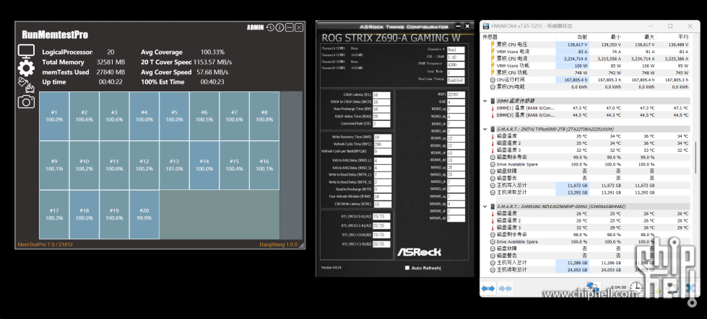The width and height of the screenshot is (707, 319).
Task: Open the monitor view icon in RunMemtestPro
Action: point(26,51)
